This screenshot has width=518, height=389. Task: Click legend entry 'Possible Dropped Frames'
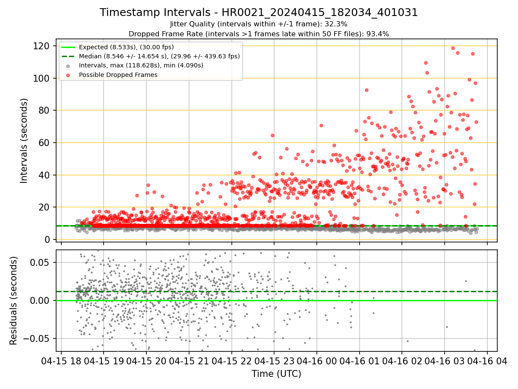pyautogui.click(x=118, y=75)
